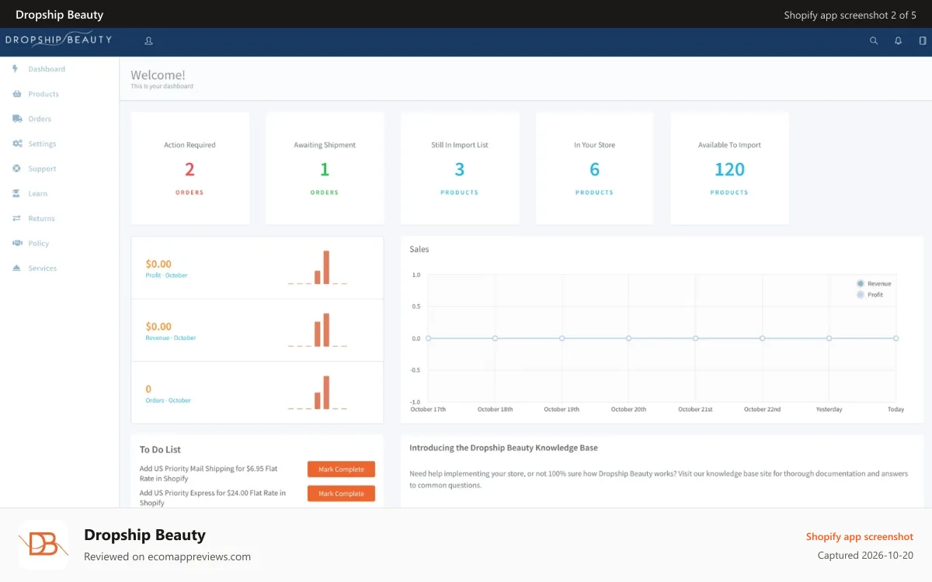Image resolution: width=932 pixels, height=582 pixels.
Task: Click the Dashboard lightning bolt icon
Action: point(16,68)
